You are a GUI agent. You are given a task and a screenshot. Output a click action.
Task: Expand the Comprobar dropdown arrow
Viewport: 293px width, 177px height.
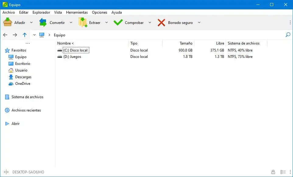150,22
